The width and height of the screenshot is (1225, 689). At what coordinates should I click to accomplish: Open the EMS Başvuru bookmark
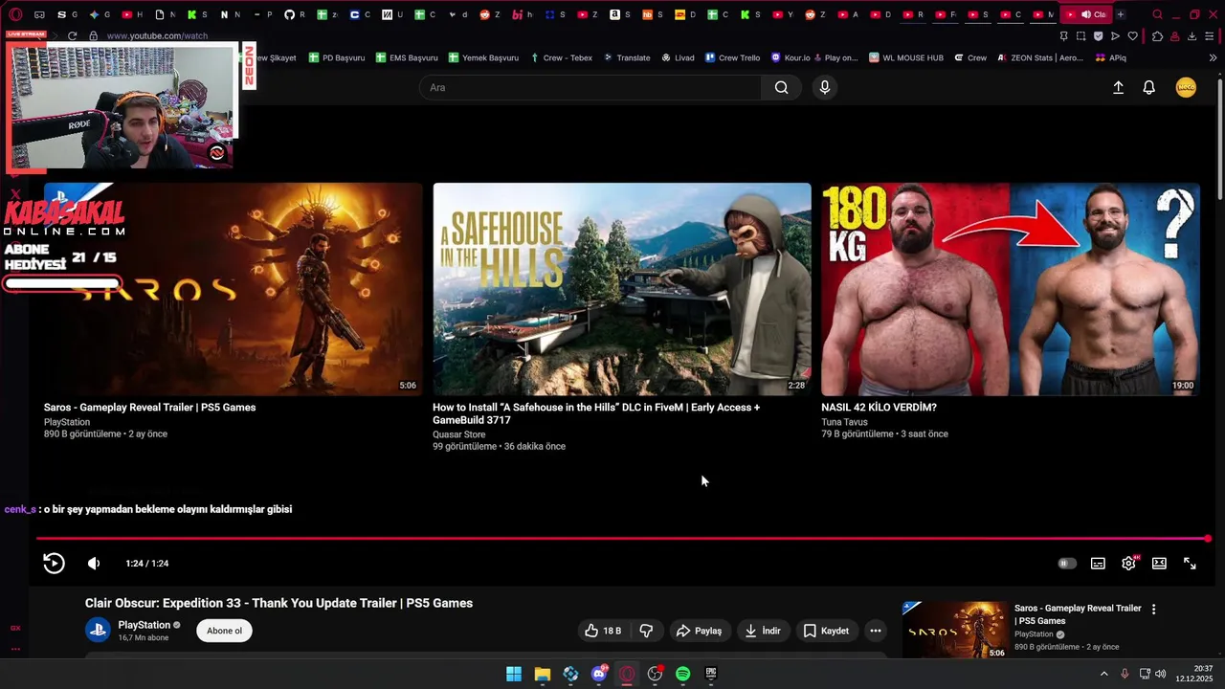(x=406, y=57)
